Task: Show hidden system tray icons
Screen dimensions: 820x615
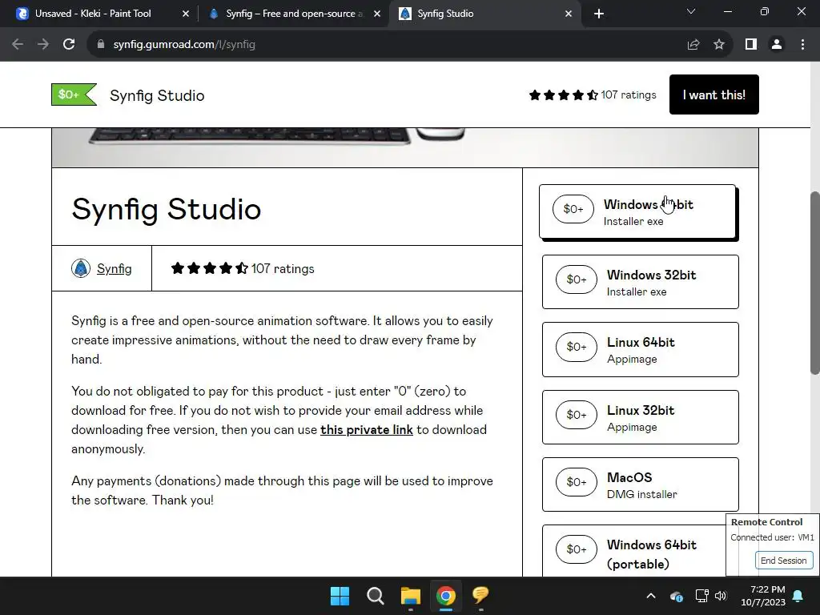Action: click(x=651, y=596)
